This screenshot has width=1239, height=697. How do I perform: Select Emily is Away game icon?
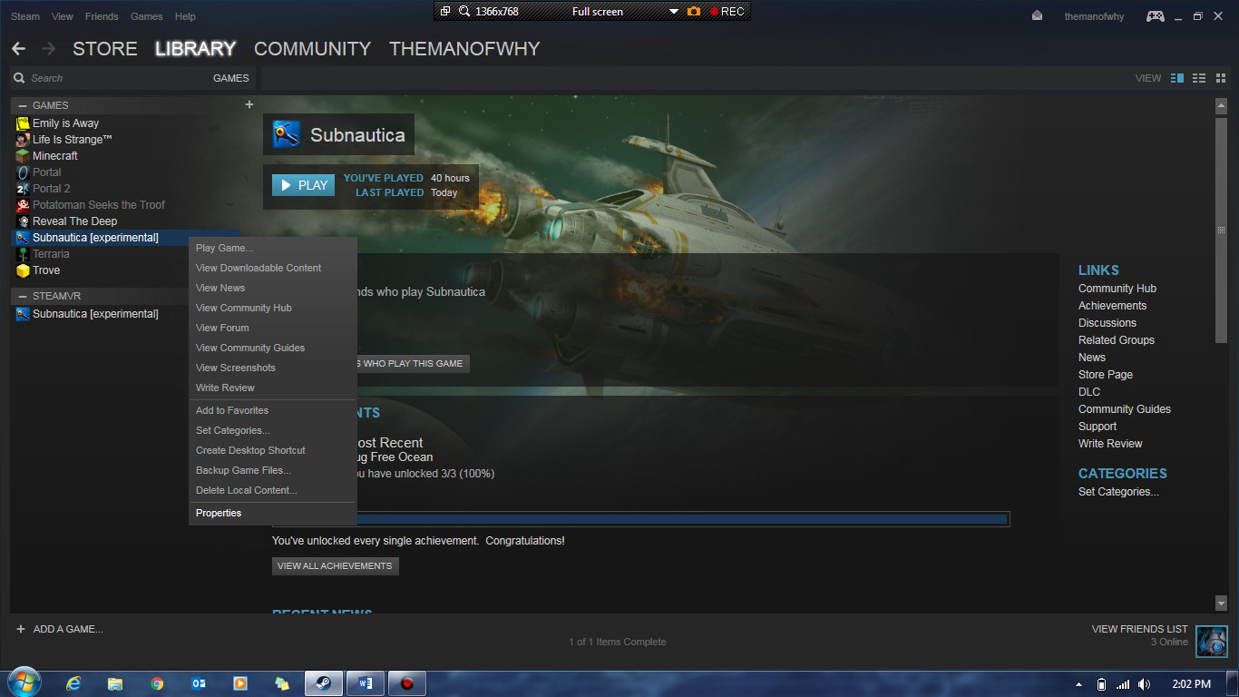[x=23, y=123]
